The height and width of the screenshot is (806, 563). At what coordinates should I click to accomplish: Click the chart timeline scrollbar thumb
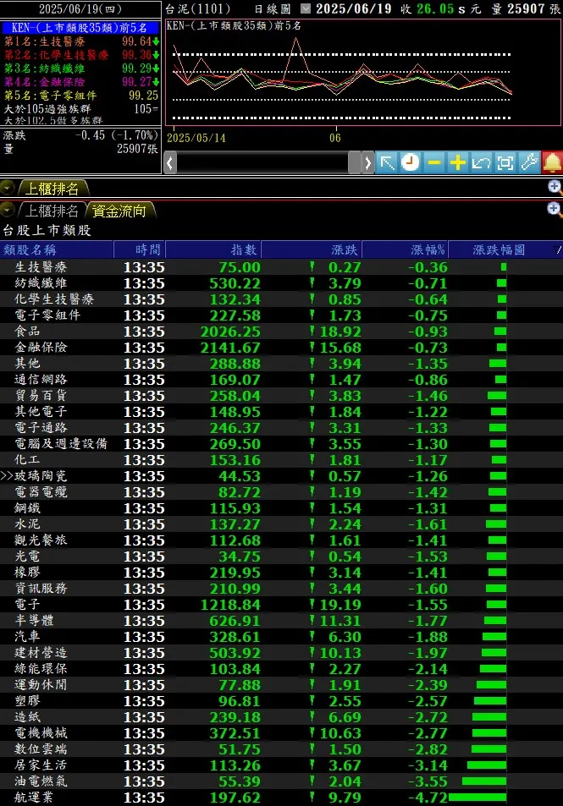(354, 163)
